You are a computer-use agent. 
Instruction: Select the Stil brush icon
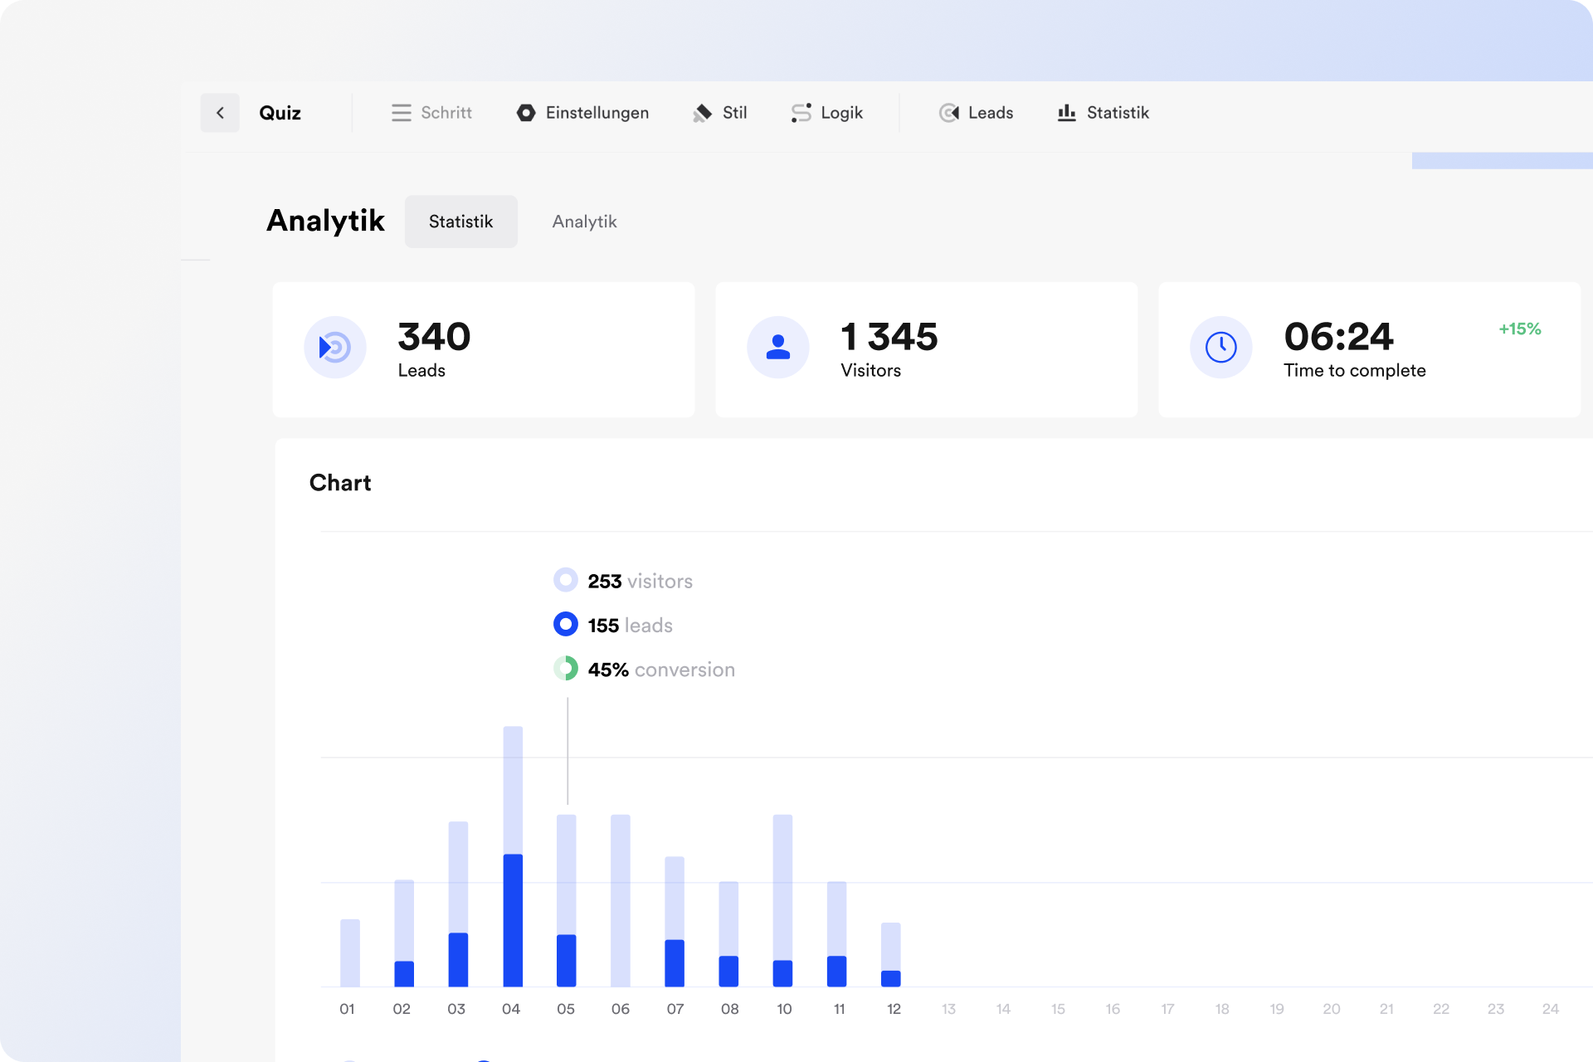pyautogui.click(x=701, y=113)
